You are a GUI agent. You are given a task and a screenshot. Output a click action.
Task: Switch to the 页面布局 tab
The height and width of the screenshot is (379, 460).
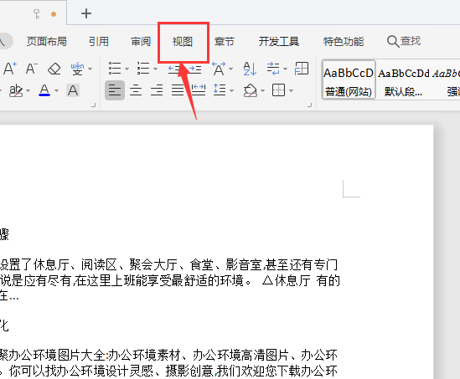[47, 42]
